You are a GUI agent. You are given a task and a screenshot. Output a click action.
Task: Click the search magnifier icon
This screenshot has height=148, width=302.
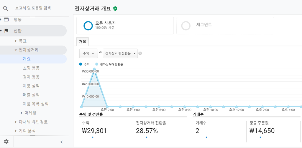[6, 9]
